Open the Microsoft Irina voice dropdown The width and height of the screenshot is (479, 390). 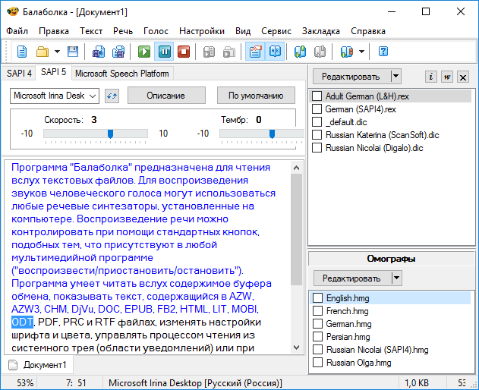[93, 96]
